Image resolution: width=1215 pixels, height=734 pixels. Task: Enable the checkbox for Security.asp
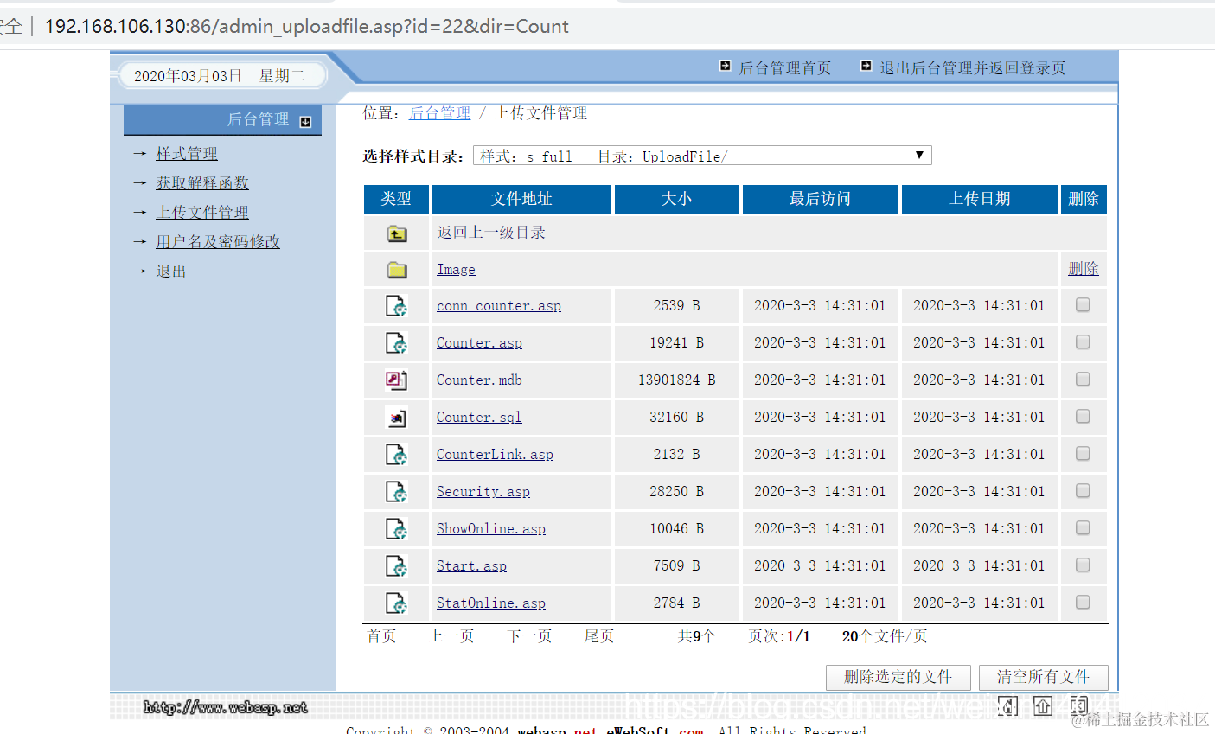(x=1083, y=491)
